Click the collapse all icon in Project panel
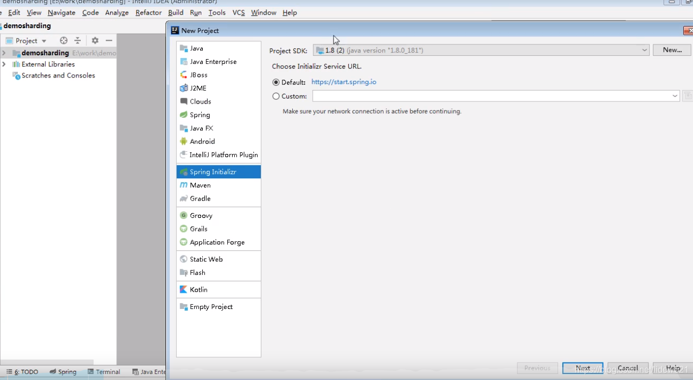Screen dimensions: 693x380 click(78, 41)
